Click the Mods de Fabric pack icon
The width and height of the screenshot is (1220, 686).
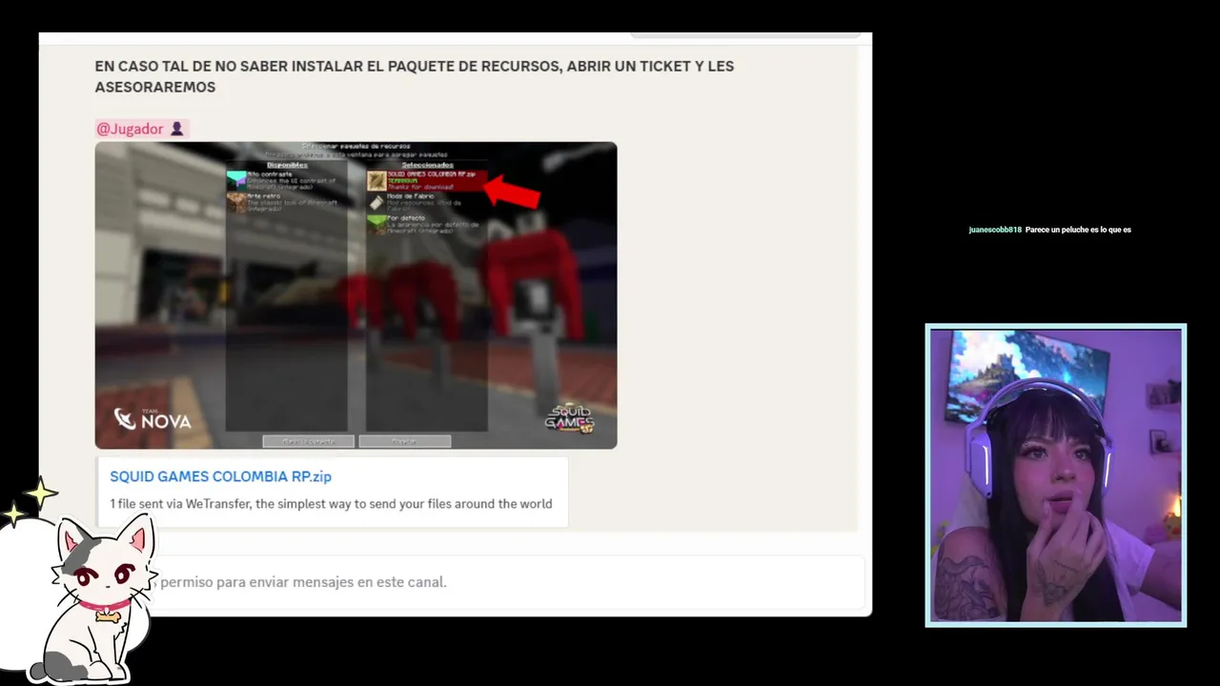tap(377, 202)
